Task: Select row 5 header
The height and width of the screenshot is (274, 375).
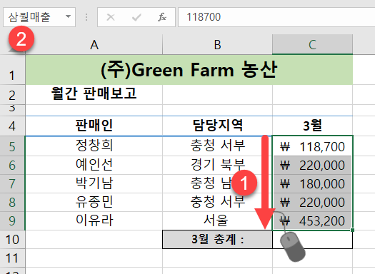Action: click(12, 146)
